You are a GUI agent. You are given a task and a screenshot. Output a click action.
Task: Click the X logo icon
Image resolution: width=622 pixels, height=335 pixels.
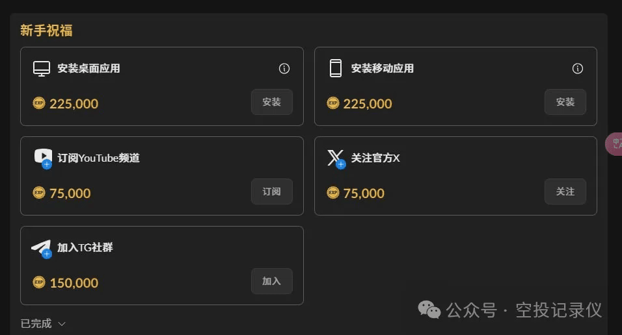click(336, 159)
